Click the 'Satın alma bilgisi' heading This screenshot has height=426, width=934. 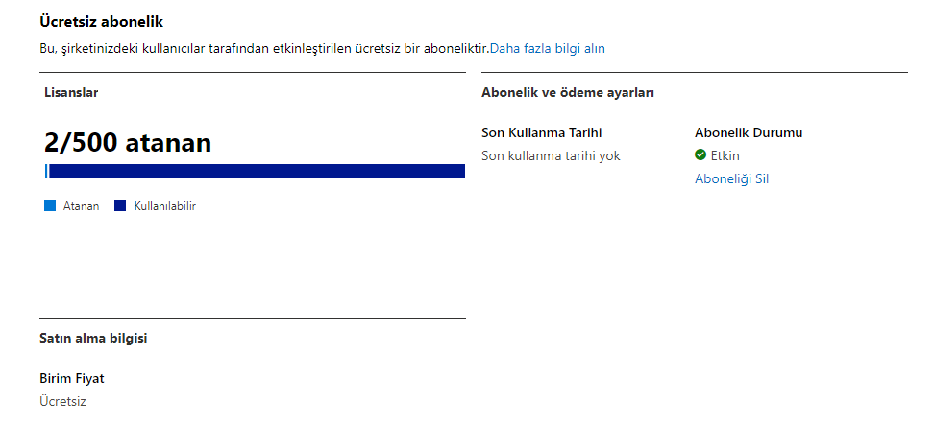93,338
